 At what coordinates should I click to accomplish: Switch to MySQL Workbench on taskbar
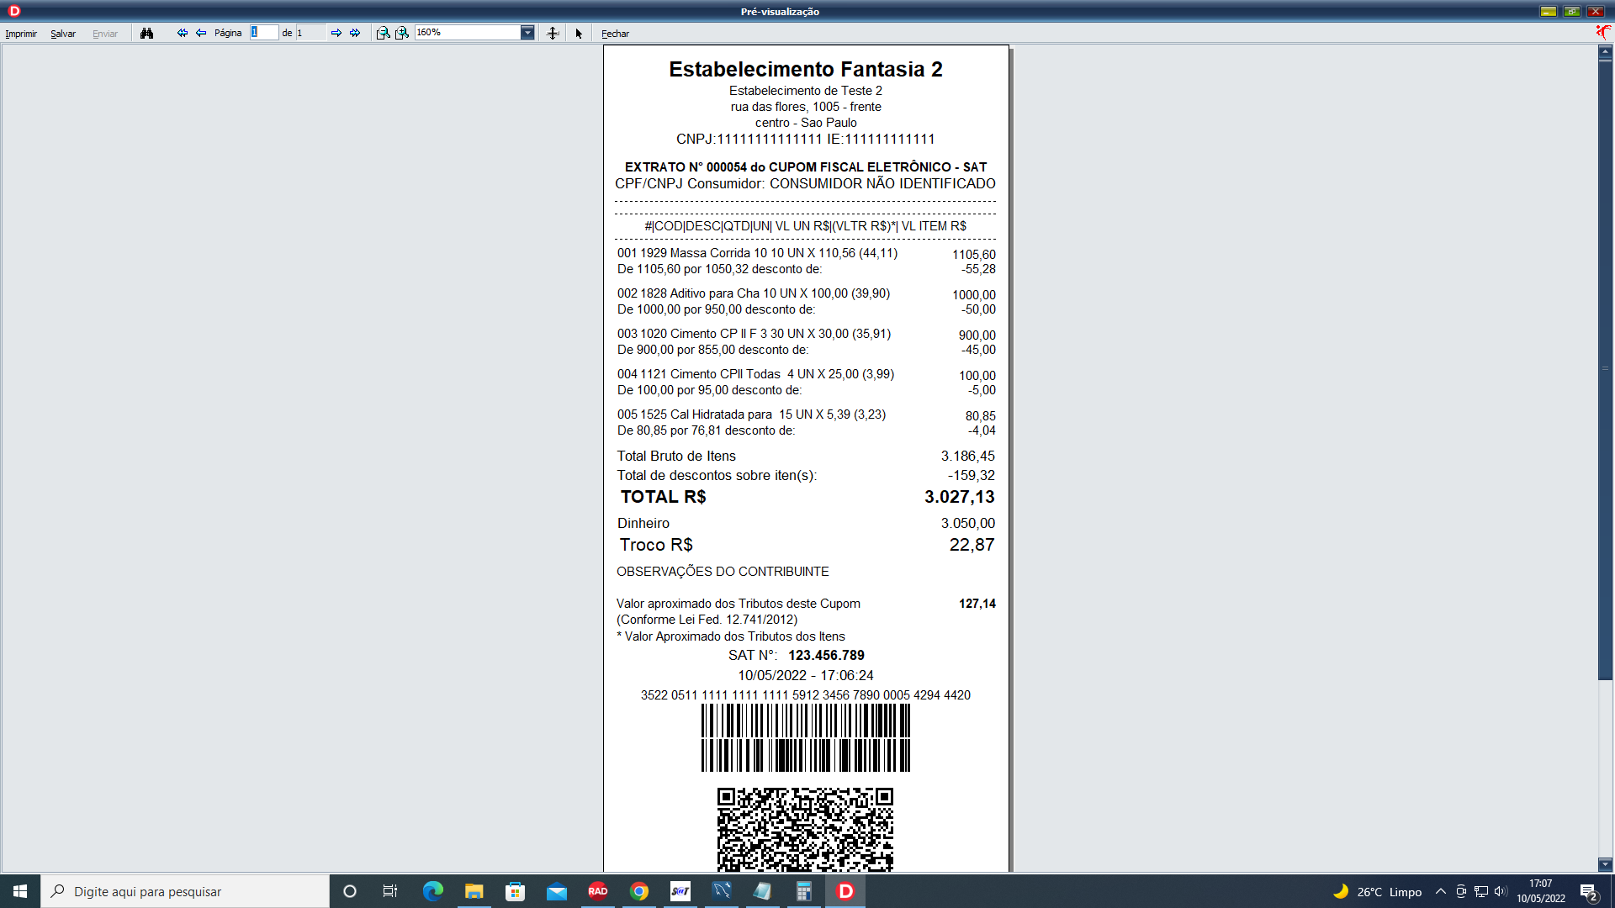coord(722,891)
